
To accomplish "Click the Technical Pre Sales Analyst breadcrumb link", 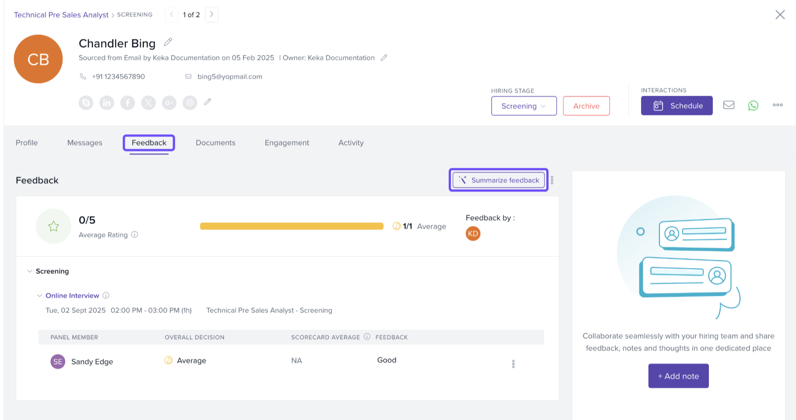I will pos(61,15).
